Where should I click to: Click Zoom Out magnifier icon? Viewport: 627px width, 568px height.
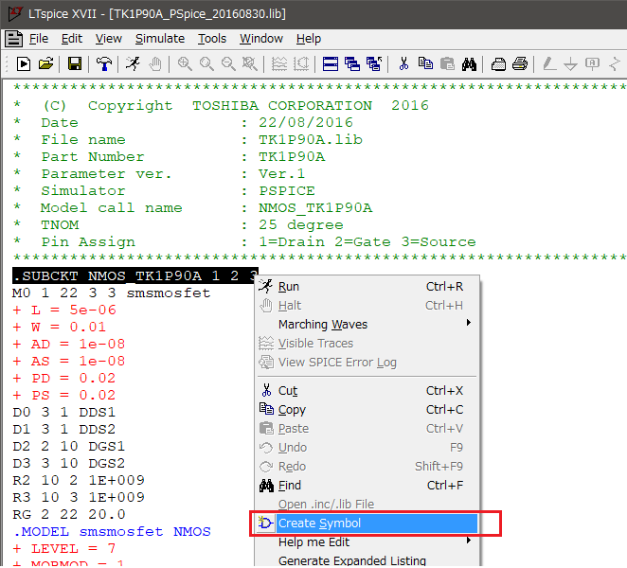(x=228, y=64)
